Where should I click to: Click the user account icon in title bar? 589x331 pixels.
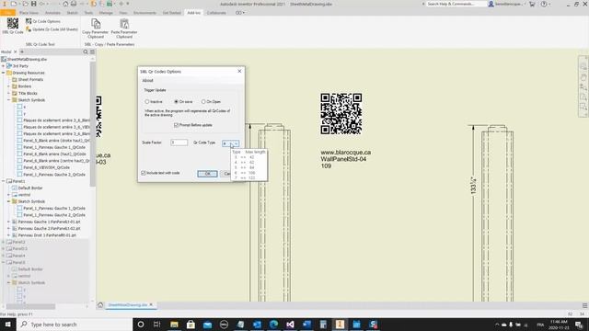tap(491, 4)
